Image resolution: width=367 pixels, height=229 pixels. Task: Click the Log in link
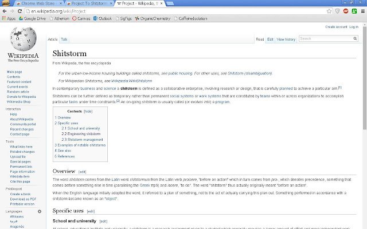pyautogui.click(x=354, y=27)
